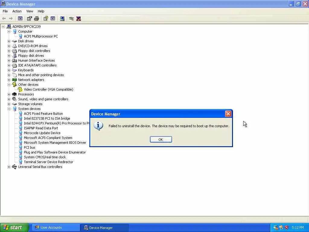This screenshot has width=309, height=232.
Task: Click the Back arrow toolbar icon
Action: (x=4, y=18)
